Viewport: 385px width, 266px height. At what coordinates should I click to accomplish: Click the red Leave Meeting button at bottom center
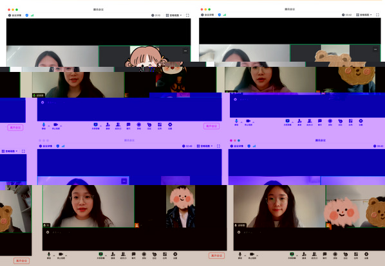coord(216,256)
